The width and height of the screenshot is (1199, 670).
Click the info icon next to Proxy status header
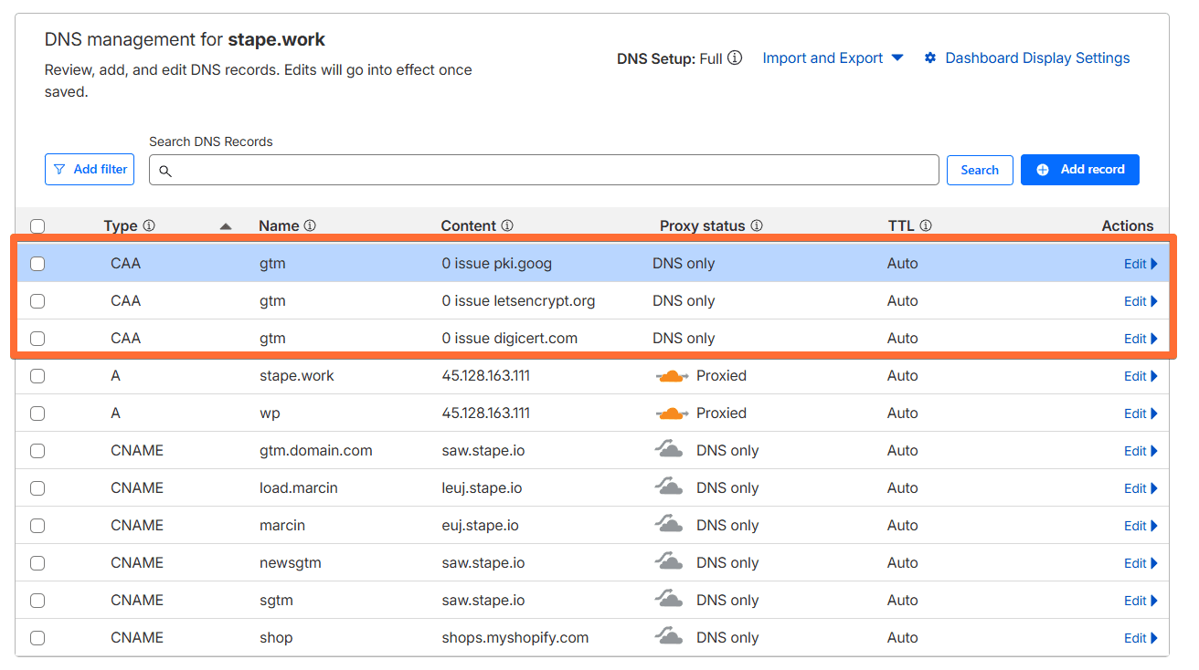tap(757, 225)
